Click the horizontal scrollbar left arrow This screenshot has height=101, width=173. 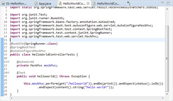[x=11, y=98]
